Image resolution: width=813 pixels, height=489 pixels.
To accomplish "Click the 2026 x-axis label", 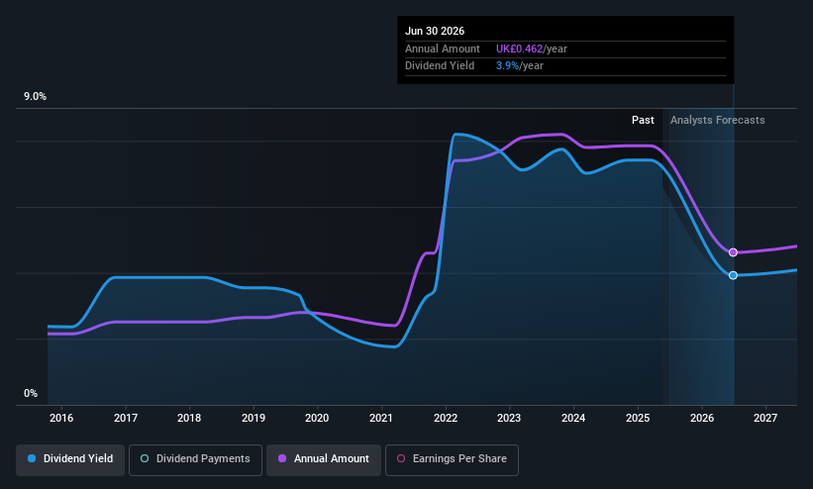I will (702, 418).
